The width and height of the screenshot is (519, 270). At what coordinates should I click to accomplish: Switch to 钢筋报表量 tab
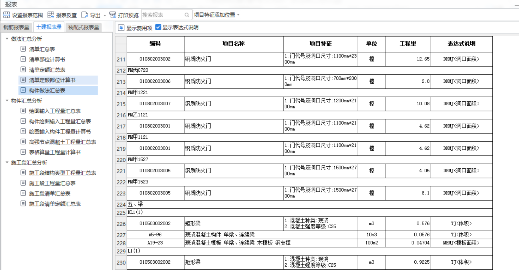coord(16,27)
